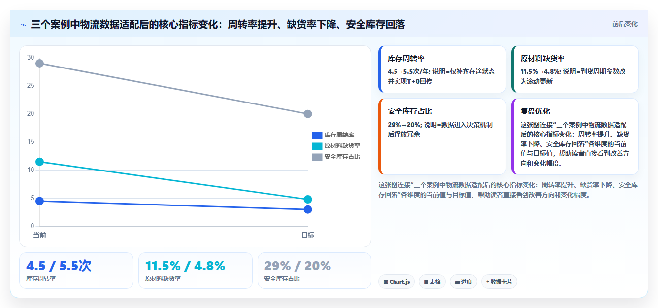Viewport: 658px width, 308px height.
Task: Click the 表格 tag
Action: pyautogui.click(x=432, y=282)
